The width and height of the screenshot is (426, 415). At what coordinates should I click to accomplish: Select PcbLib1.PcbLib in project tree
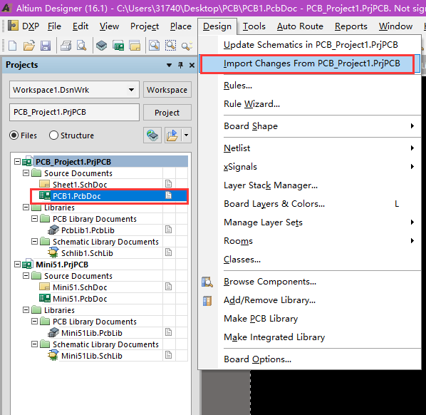tap(88, 230)
